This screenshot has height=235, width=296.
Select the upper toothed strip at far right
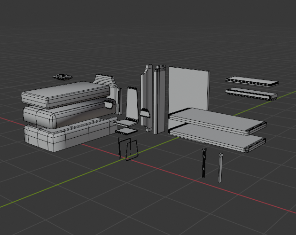(252, 81)
